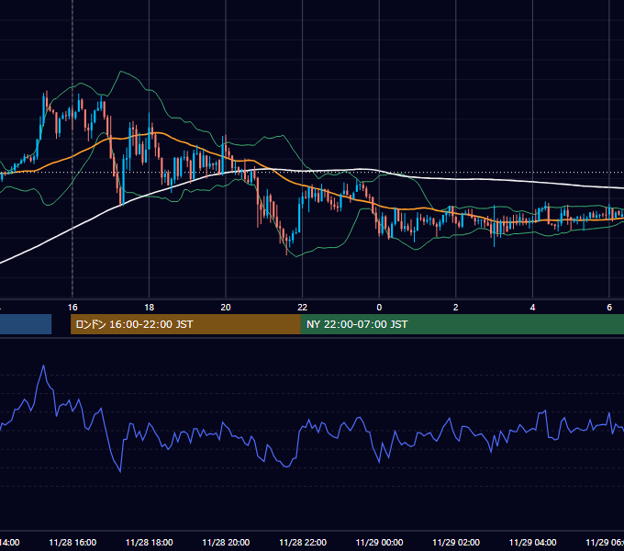624x551 pixels.
Task: Click the lowest candlestick wick before 22:00
Action: tap(286, 251)
